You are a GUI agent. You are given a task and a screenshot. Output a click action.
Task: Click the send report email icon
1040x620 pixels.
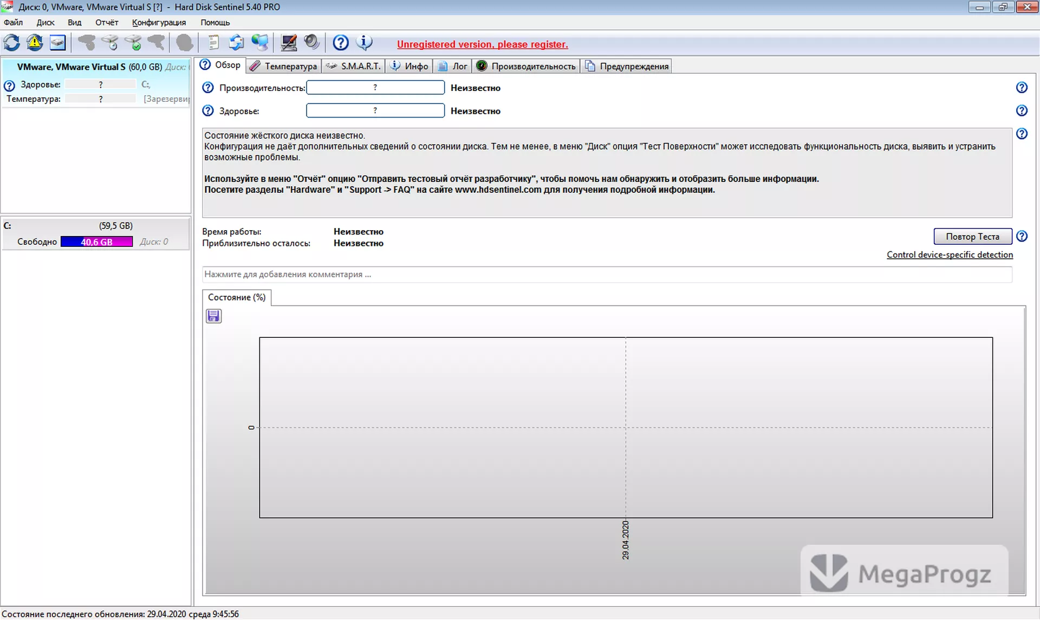click(x=236, y=42)
